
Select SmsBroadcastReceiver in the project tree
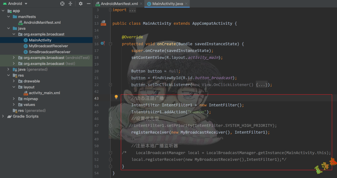(x=49, y=52)
